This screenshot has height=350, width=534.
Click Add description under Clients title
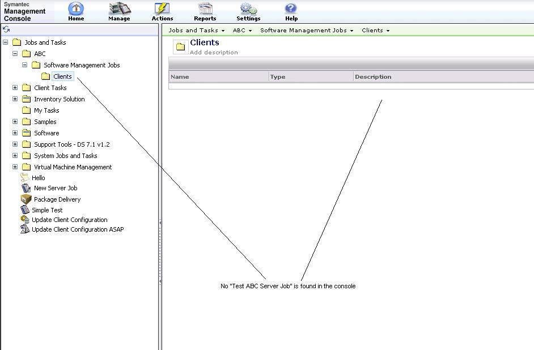[214, 53]
